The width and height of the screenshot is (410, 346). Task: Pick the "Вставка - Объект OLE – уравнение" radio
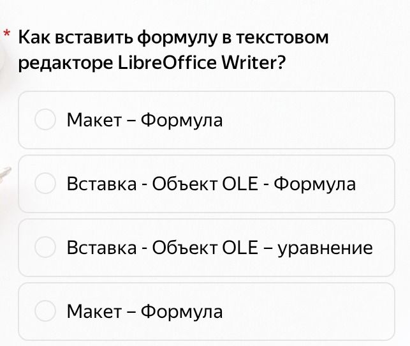click(x=45, y=247)
